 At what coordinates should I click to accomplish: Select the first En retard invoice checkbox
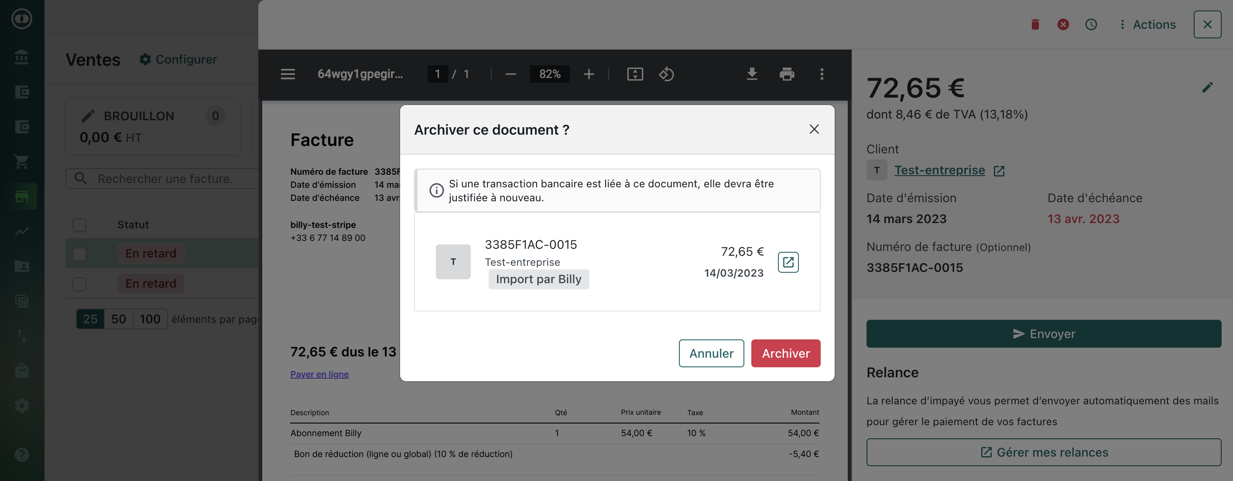[79, 254]
